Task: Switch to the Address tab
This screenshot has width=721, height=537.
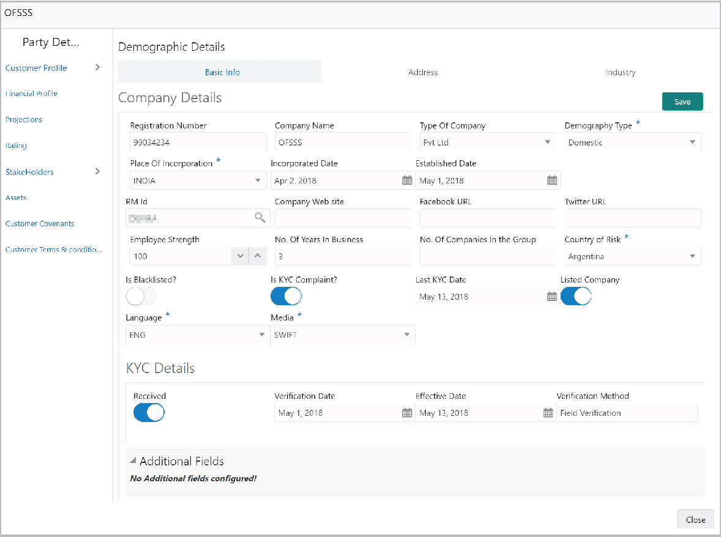Action: click(422, 72)
